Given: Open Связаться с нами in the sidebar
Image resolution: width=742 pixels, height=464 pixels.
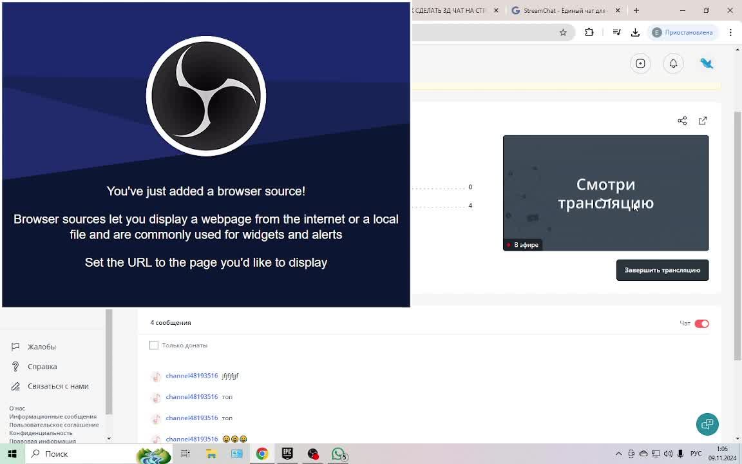Looking at the screenshot, I should click(x=58, y=386).
